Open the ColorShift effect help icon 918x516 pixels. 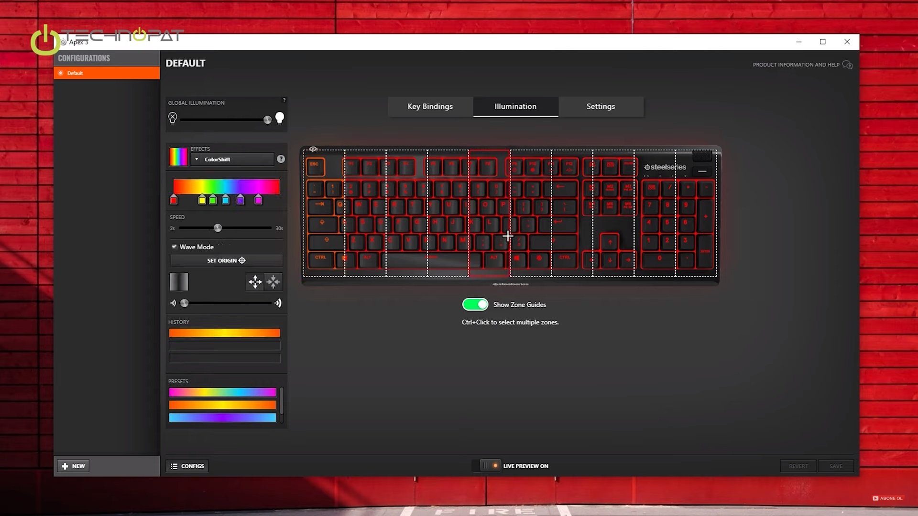click(281, 159)
